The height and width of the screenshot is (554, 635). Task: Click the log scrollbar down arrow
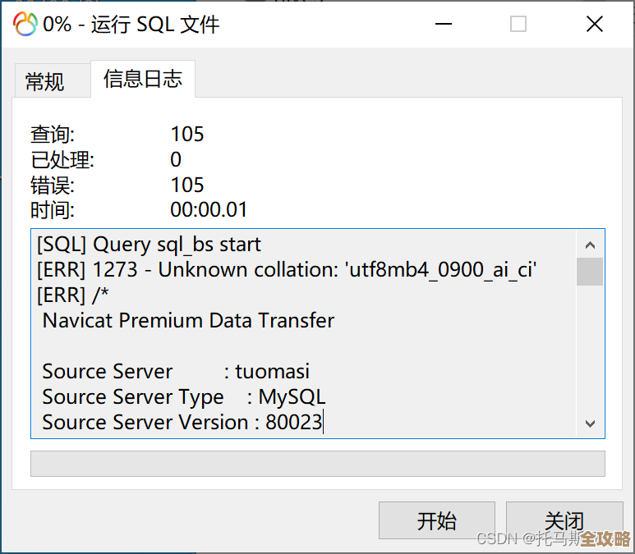click(590, 424)
